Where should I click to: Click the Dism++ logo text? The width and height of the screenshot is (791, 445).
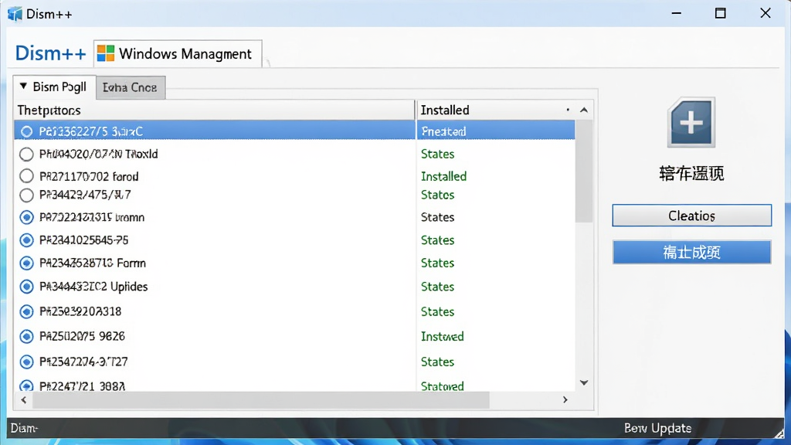[50, 53]
